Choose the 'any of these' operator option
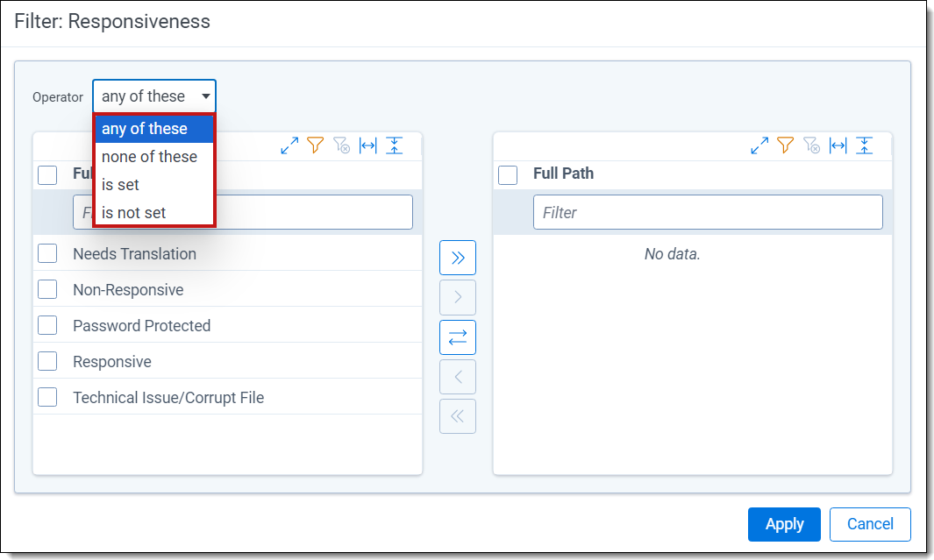The image size is (934, 560). pyautogui.click(x=154, y=129)
